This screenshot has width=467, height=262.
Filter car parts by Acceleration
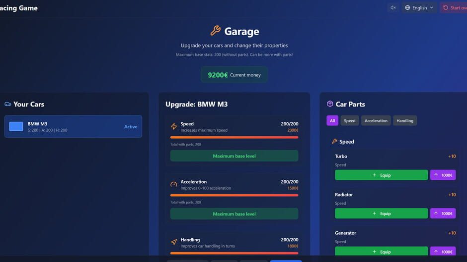pos(376,120)
